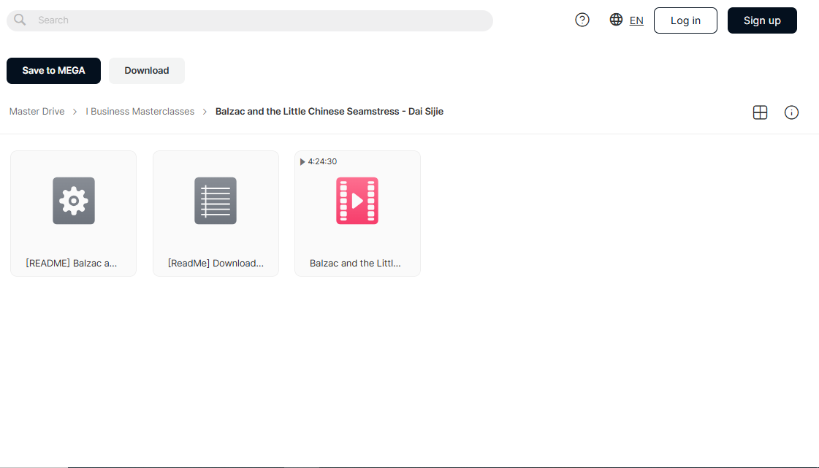Click the play triangle beside 4:24:30
This screenshot has width=819, height=468.
click(x=302, y=162)
